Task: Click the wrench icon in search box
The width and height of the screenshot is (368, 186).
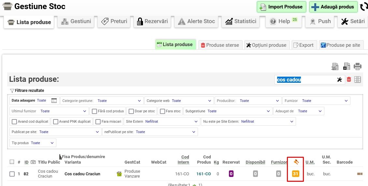Action: point(339,80)
